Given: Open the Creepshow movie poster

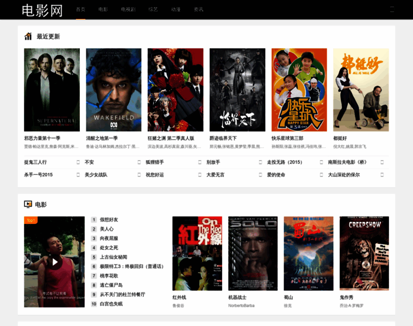Looking at the screenshot, I should click(x=364, y=254).
